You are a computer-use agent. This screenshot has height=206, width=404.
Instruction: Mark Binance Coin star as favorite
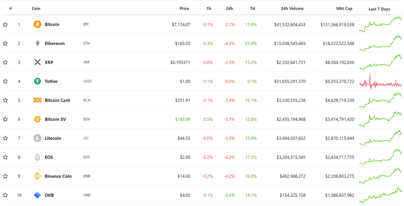[5, 176]
